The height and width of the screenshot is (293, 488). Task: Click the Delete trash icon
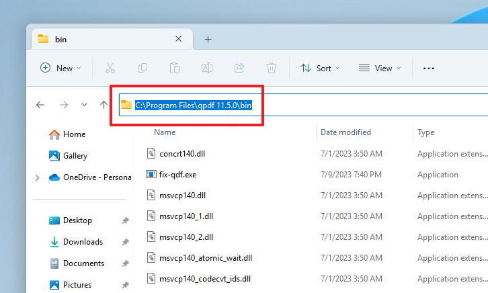pyautogui.click(x=272, y=68)
